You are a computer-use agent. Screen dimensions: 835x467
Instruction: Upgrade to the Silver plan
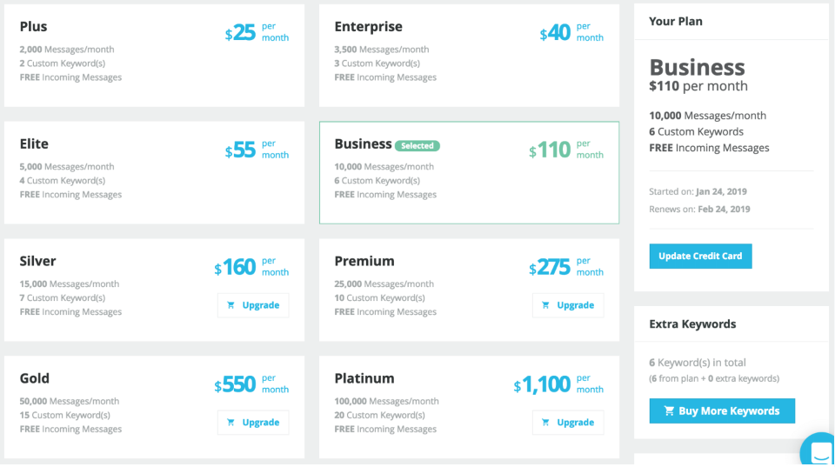[x=253, y=305]
